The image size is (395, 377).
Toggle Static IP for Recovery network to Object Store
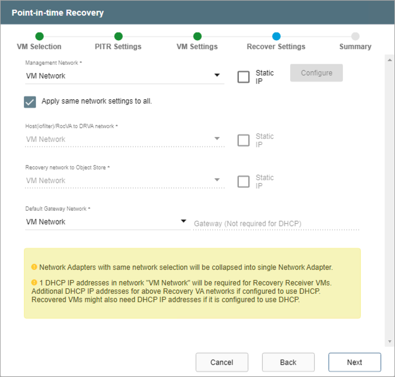[244, 181]
